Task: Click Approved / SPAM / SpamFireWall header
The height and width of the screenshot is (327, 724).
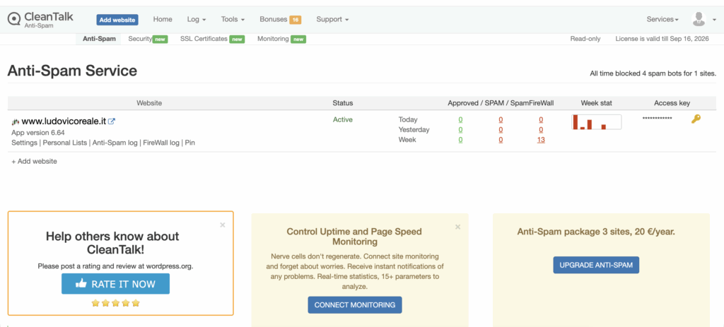Action: [x=501, y=103]
